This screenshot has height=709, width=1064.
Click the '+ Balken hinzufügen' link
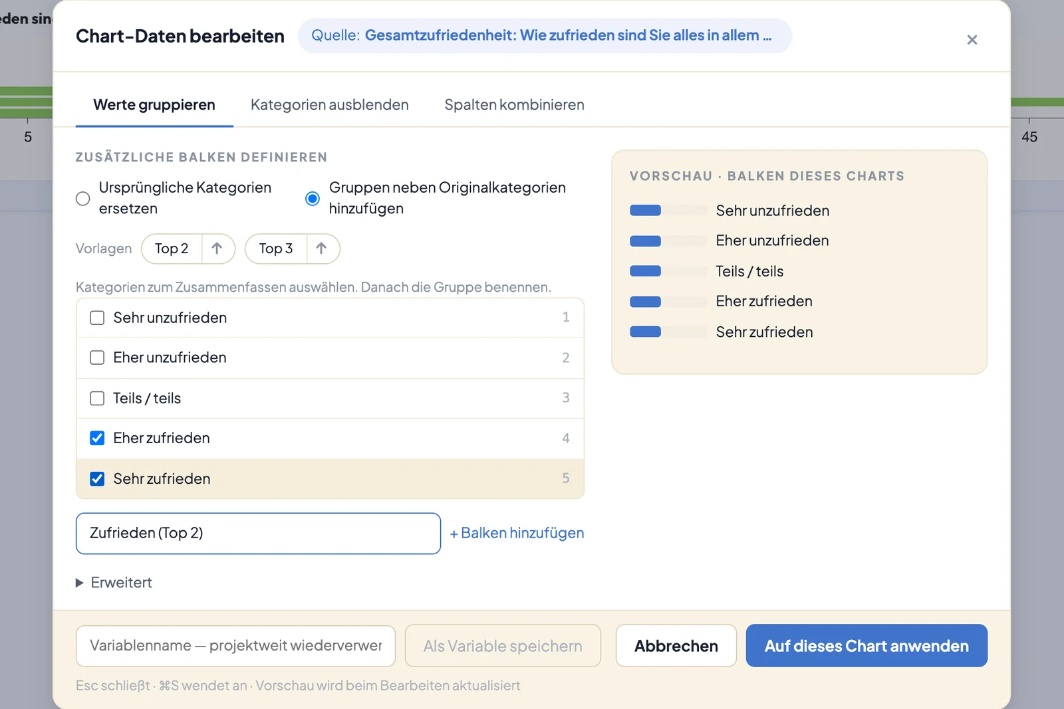(517, 533)
